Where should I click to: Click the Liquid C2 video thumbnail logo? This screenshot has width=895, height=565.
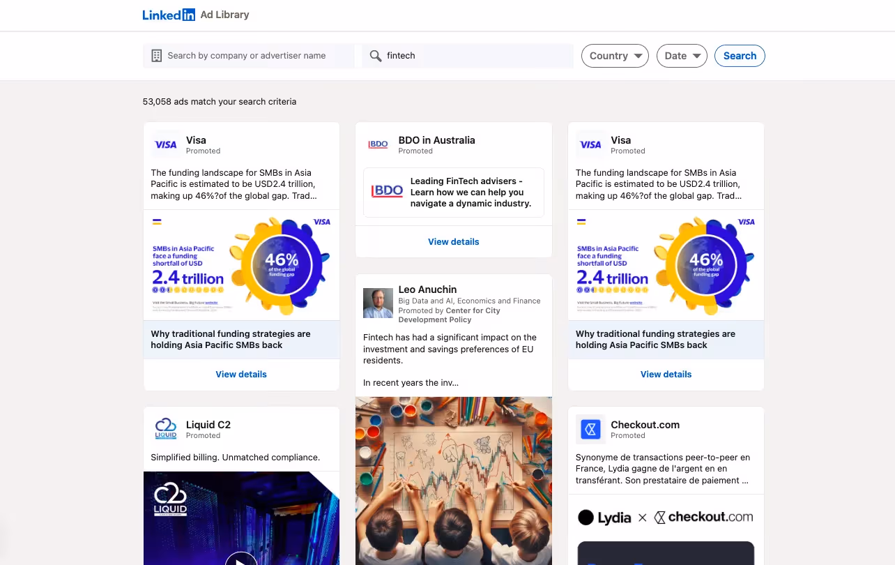[170, 500]
